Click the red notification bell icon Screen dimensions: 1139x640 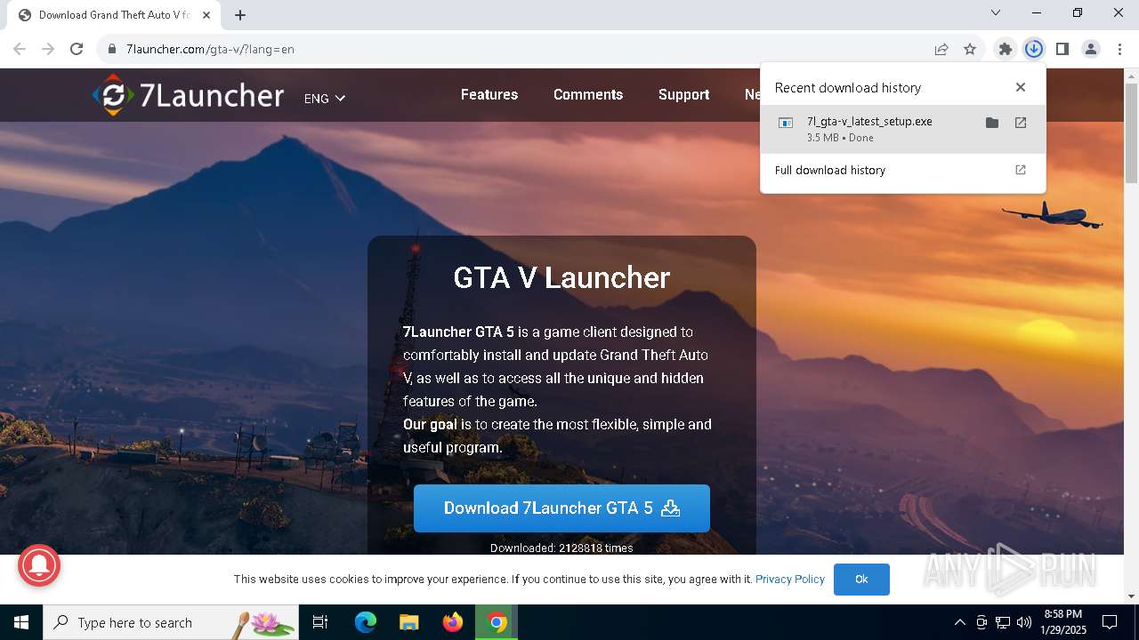click(38, 564)
